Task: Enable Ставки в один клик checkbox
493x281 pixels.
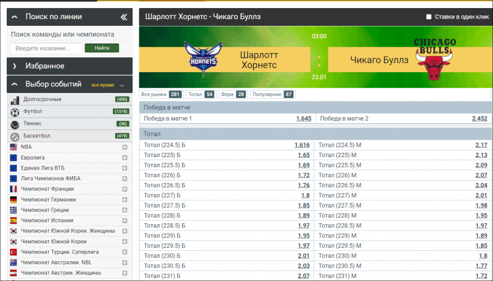Action: (428, 17)
